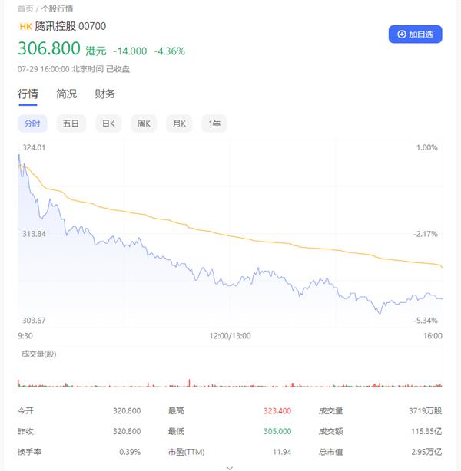This screenshot has height=471, width=461.
Task: Click the 最高 323.400 value
Action: (277, 412)
